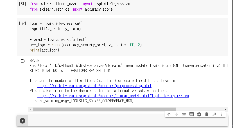Copy link to cell icon
The width and height of the screenshot is (233, 128).
[184, 114]
